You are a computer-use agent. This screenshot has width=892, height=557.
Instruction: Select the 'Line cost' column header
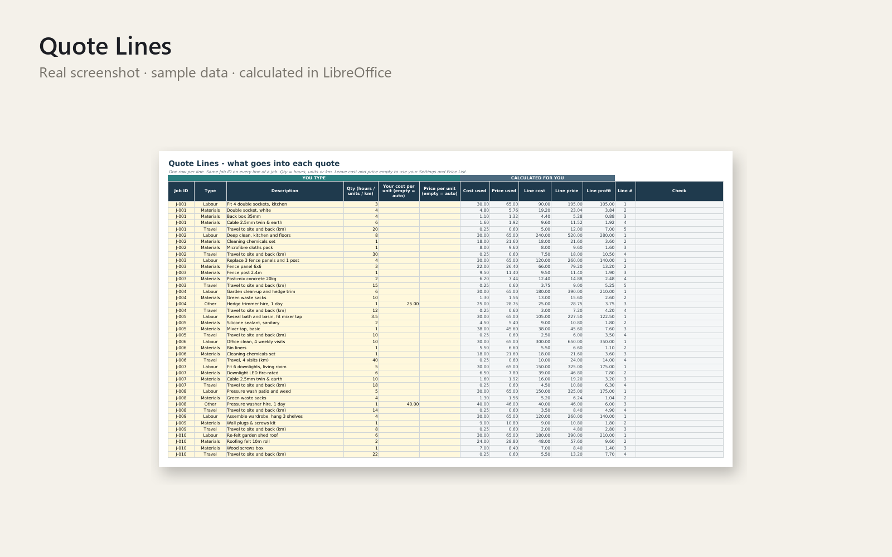535,191
